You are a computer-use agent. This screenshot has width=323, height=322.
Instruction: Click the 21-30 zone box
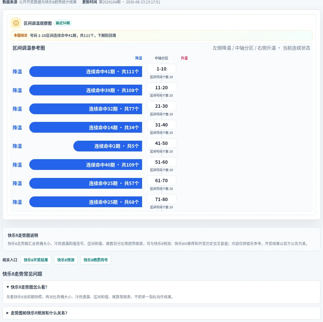[162, 106]
